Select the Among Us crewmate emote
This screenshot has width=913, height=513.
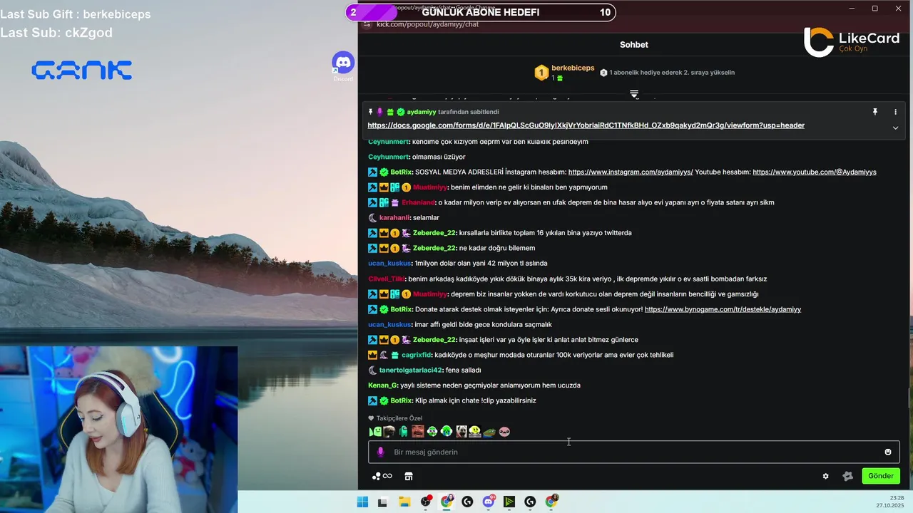pyautogui.click(x=404, y=431)
